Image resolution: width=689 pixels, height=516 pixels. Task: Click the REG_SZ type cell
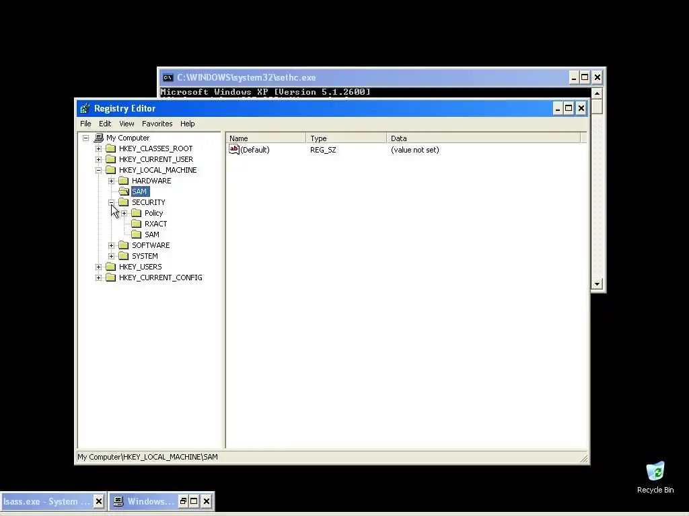pyautogui.click(x=323, y=150)
